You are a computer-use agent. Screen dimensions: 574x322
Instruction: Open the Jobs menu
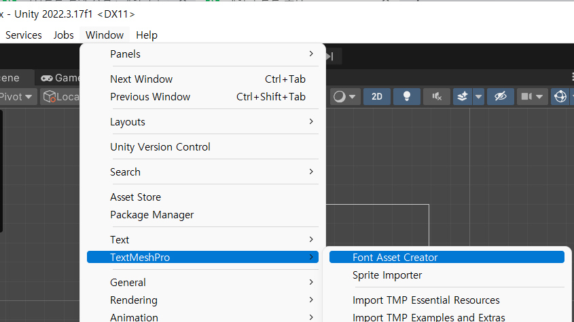[x=63, y=35]
